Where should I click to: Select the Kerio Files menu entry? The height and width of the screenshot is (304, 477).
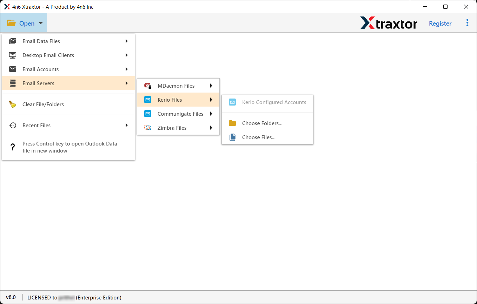(170, 100)
